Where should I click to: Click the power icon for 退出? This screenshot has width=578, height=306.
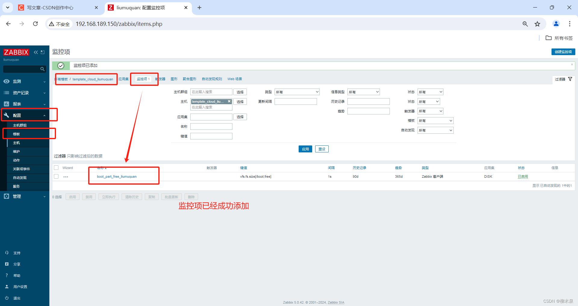(7, 298)
